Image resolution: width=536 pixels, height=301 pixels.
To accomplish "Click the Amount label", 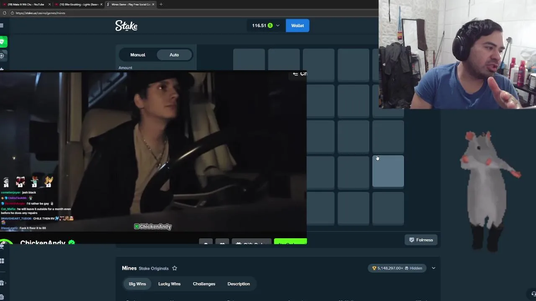I will pyautogui.click(x=125, y=68).
